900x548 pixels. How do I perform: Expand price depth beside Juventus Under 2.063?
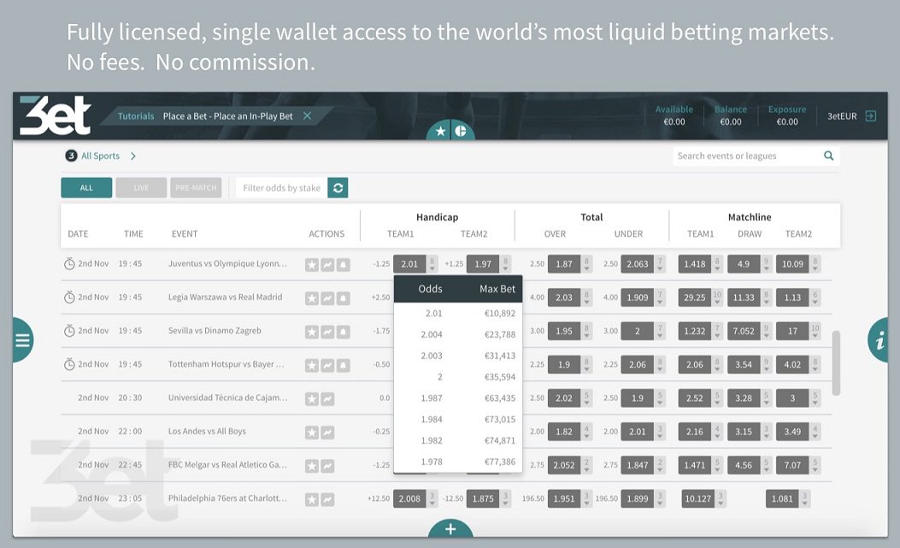pos(660,263)
